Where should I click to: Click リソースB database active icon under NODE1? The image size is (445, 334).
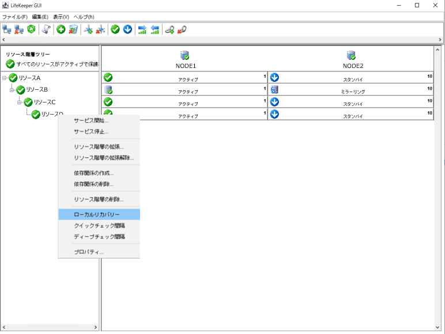tap(108, 90)
